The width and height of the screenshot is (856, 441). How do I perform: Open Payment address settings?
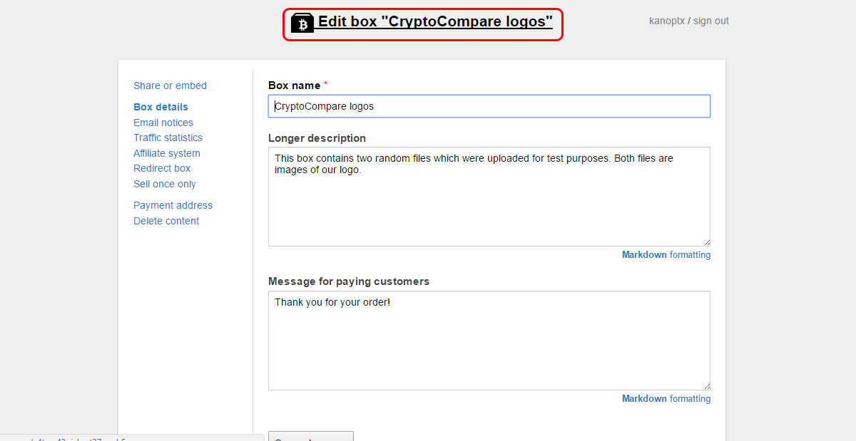[x=173, y=205]
